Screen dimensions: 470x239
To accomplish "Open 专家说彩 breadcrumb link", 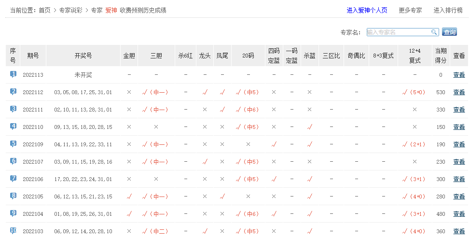I will 70,10.
